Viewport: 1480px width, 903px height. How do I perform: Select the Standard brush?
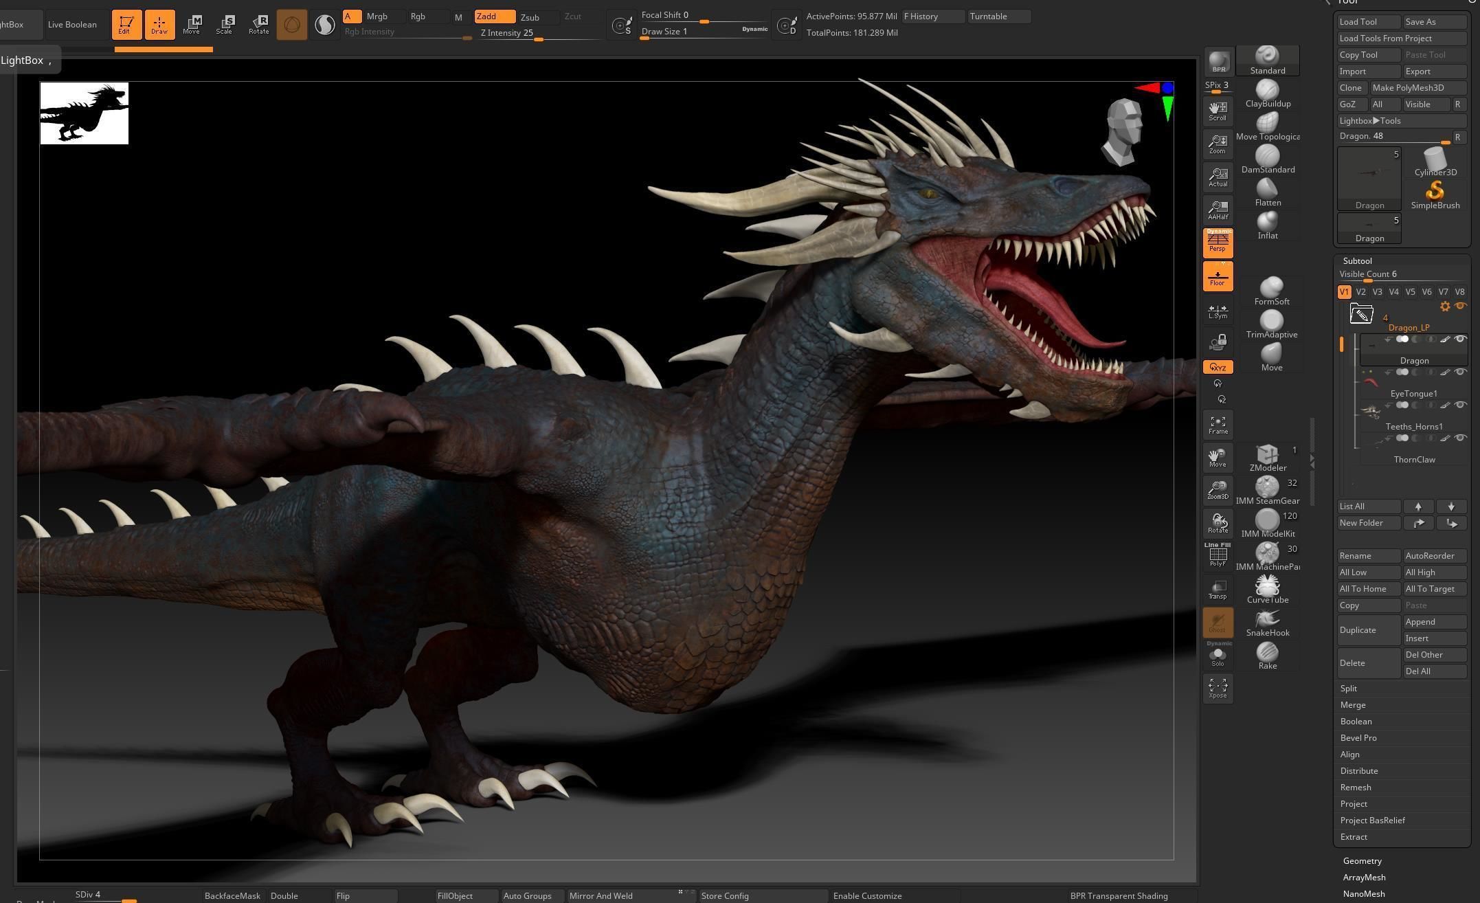point(1268,60)
